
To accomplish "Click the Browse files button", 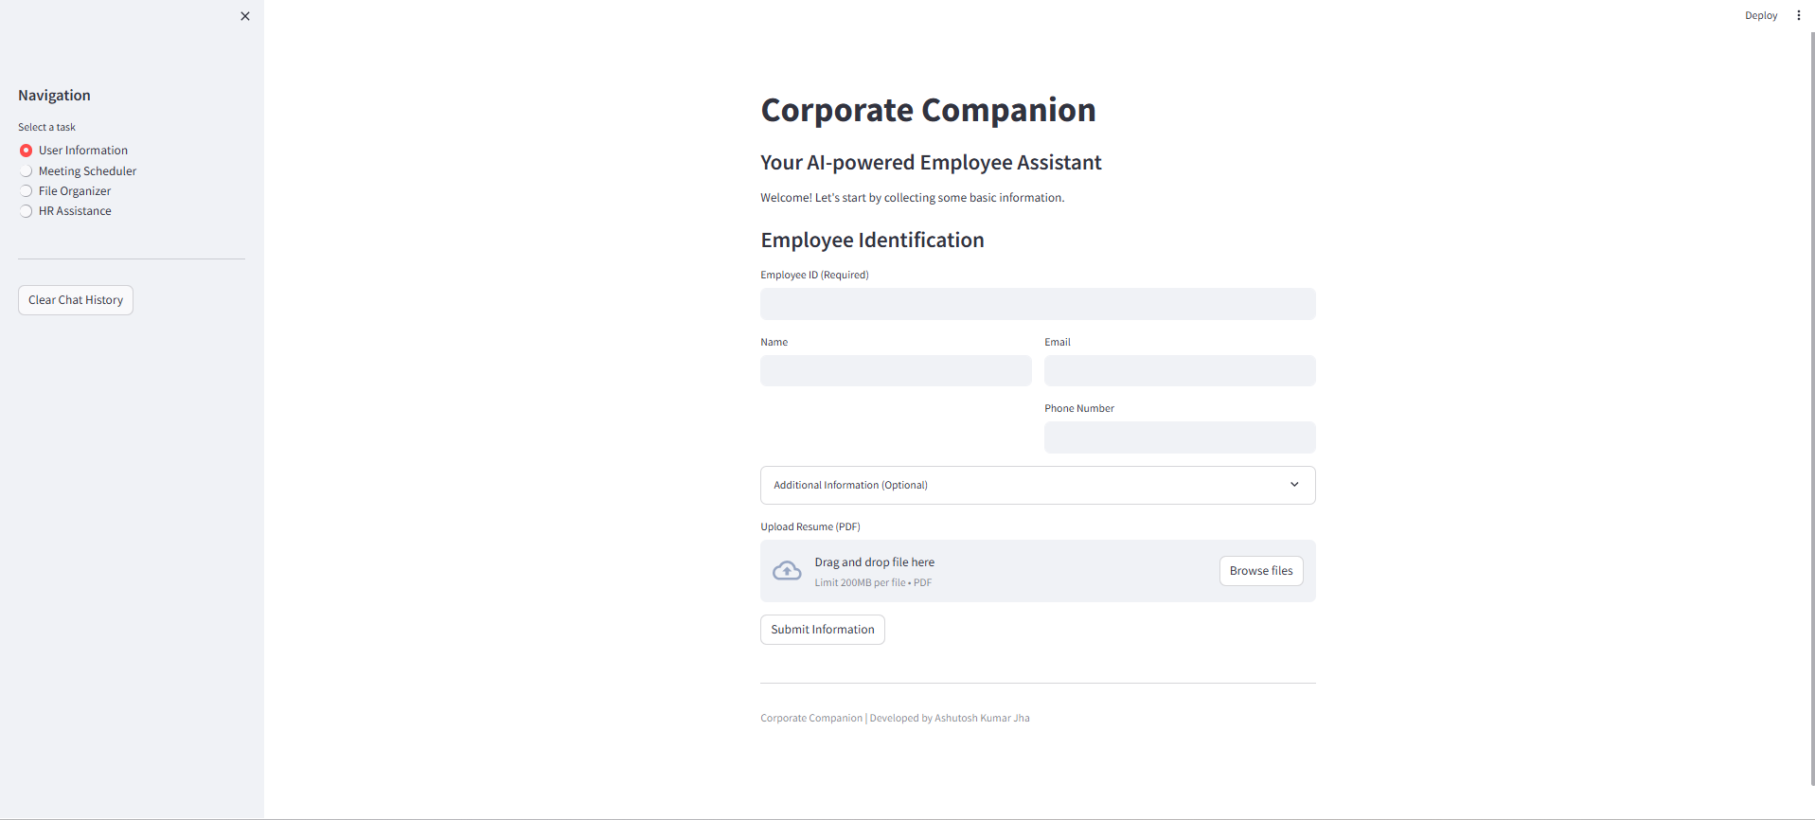I will [x=1261, y=571].
